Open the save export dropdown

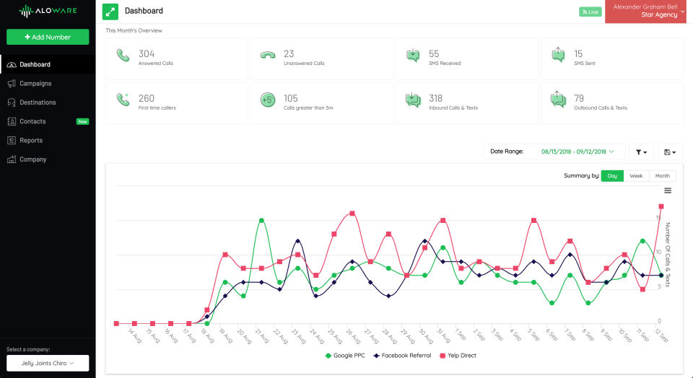[670, 151]
